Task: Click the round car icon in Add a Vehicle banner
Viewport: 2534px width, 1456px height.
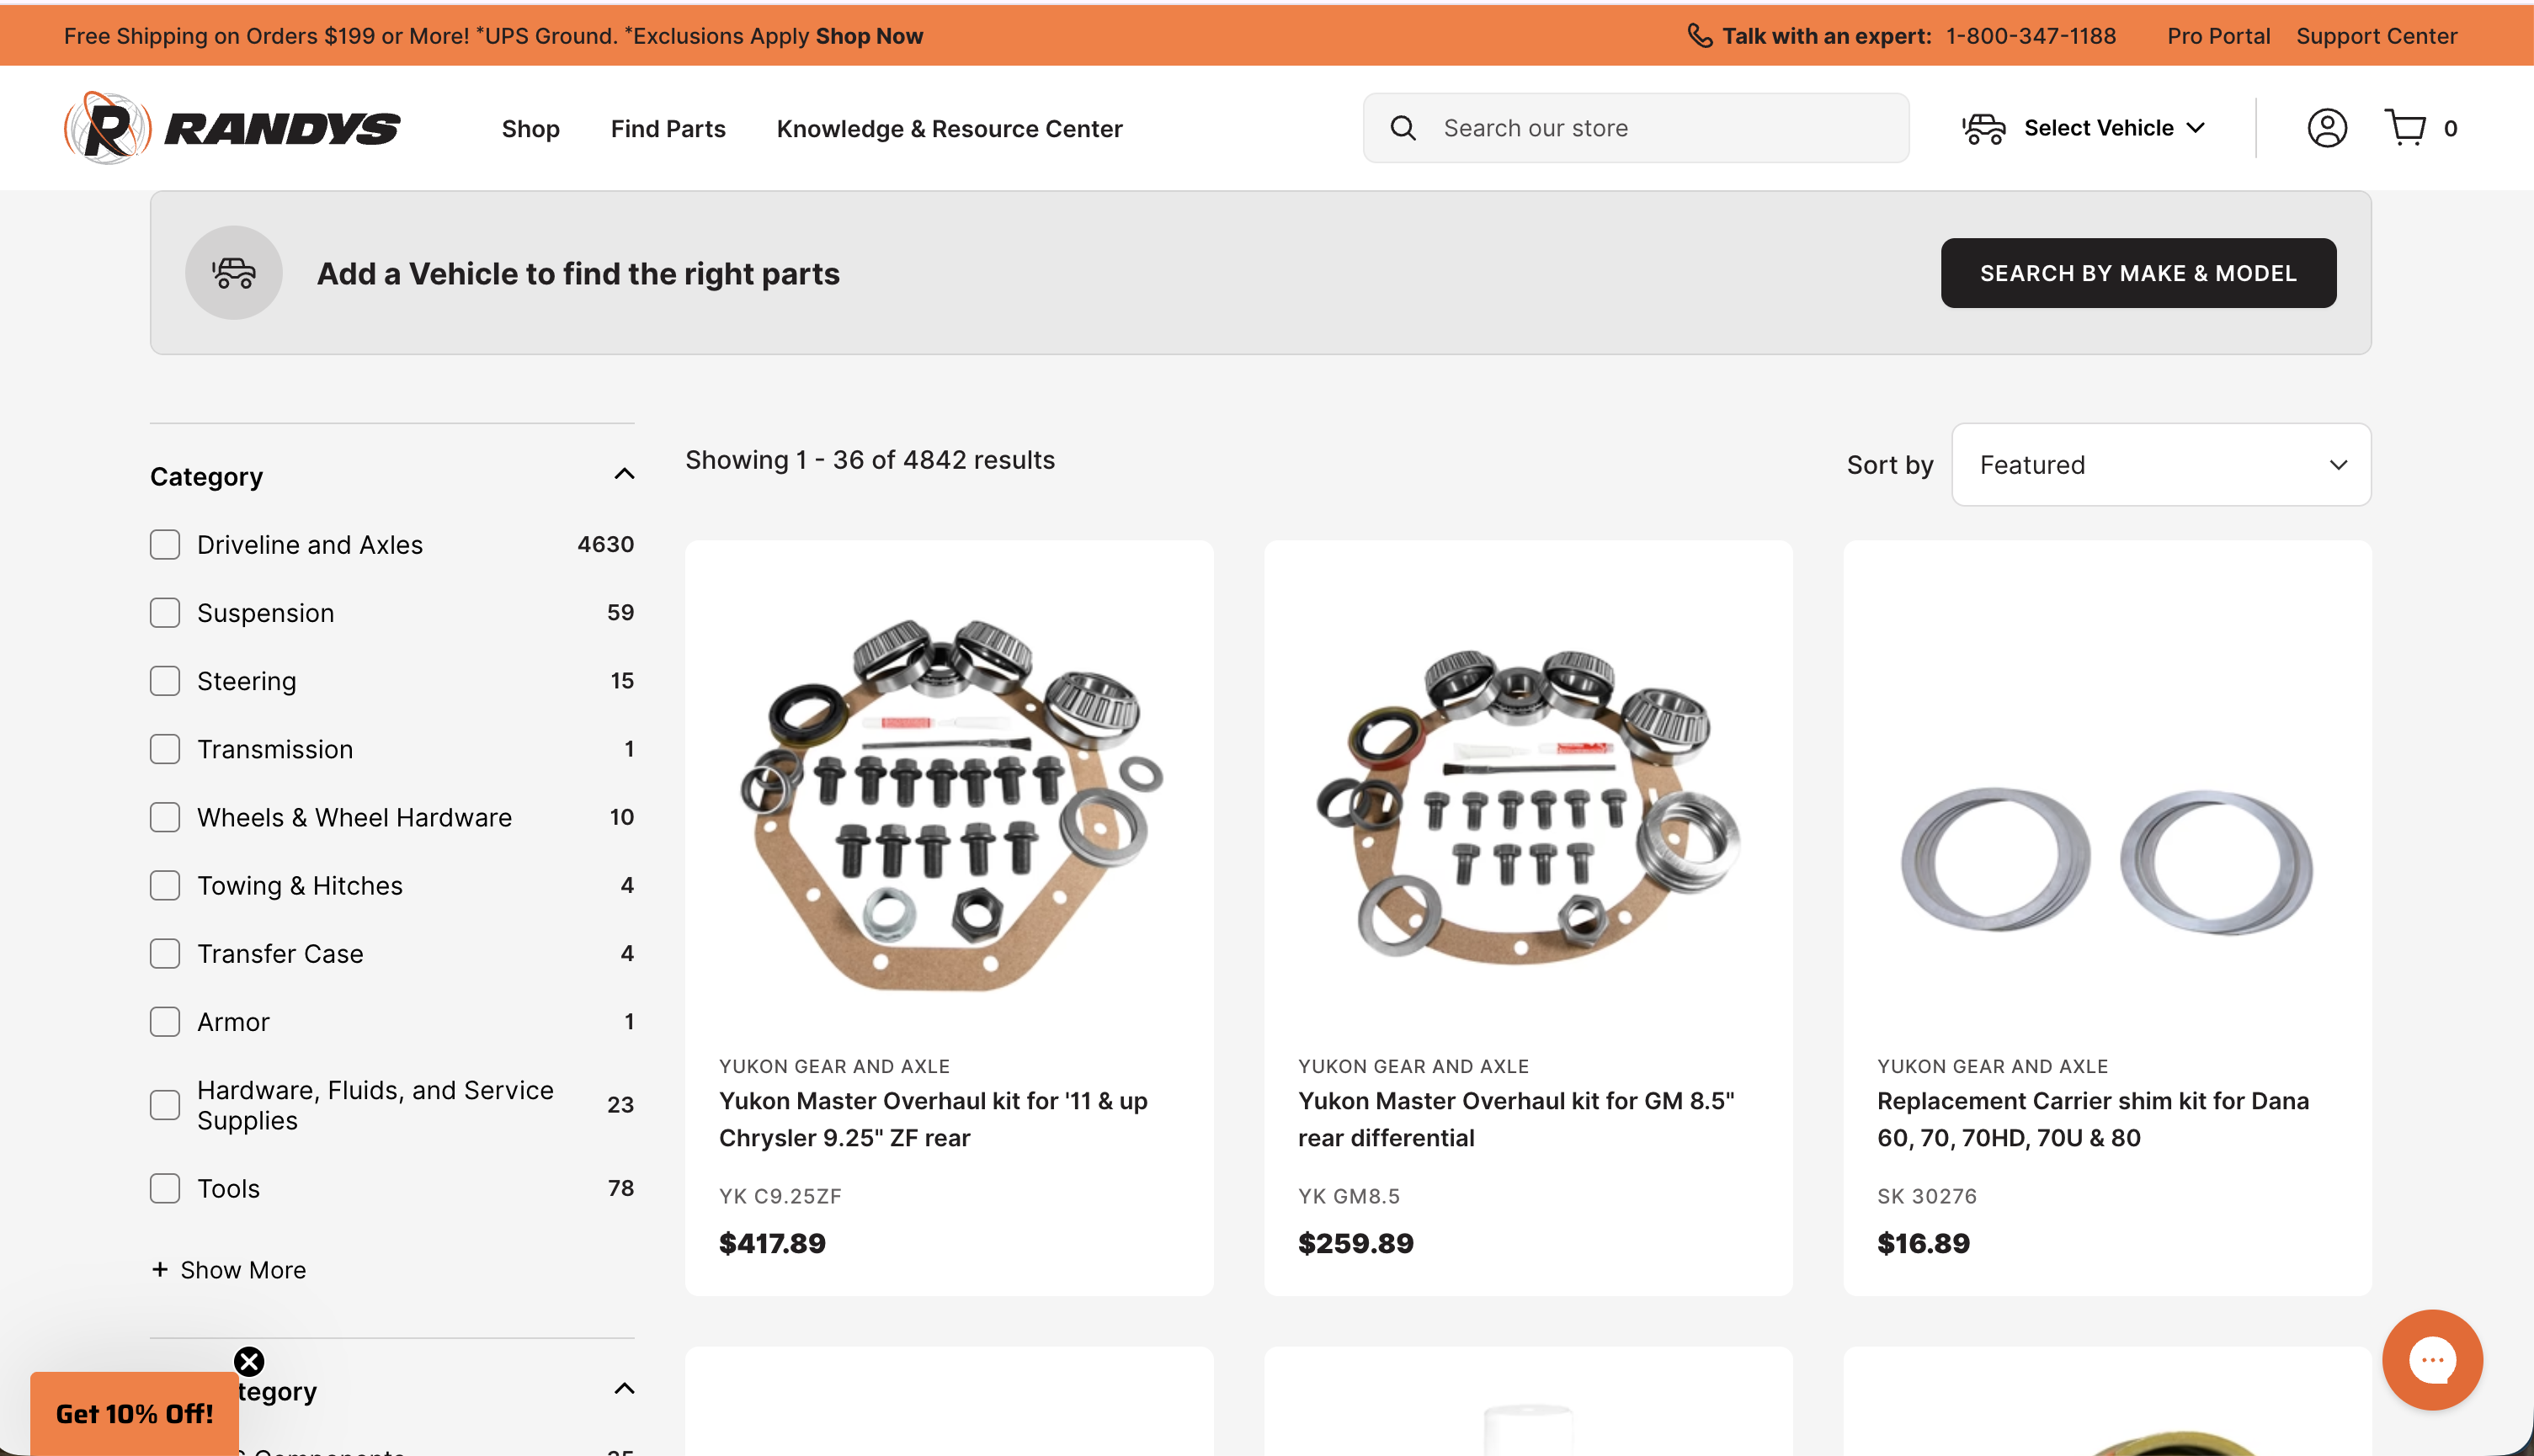Action: point(234,273)
